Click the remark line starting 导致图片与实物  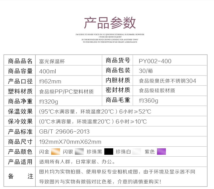click(x=100, y=181)
